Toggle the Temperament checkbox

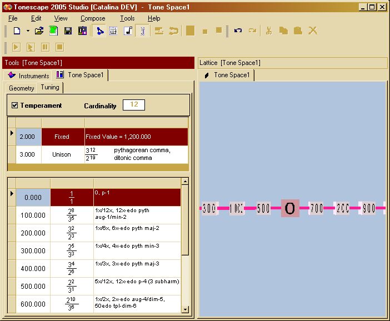tap(14, 105)
